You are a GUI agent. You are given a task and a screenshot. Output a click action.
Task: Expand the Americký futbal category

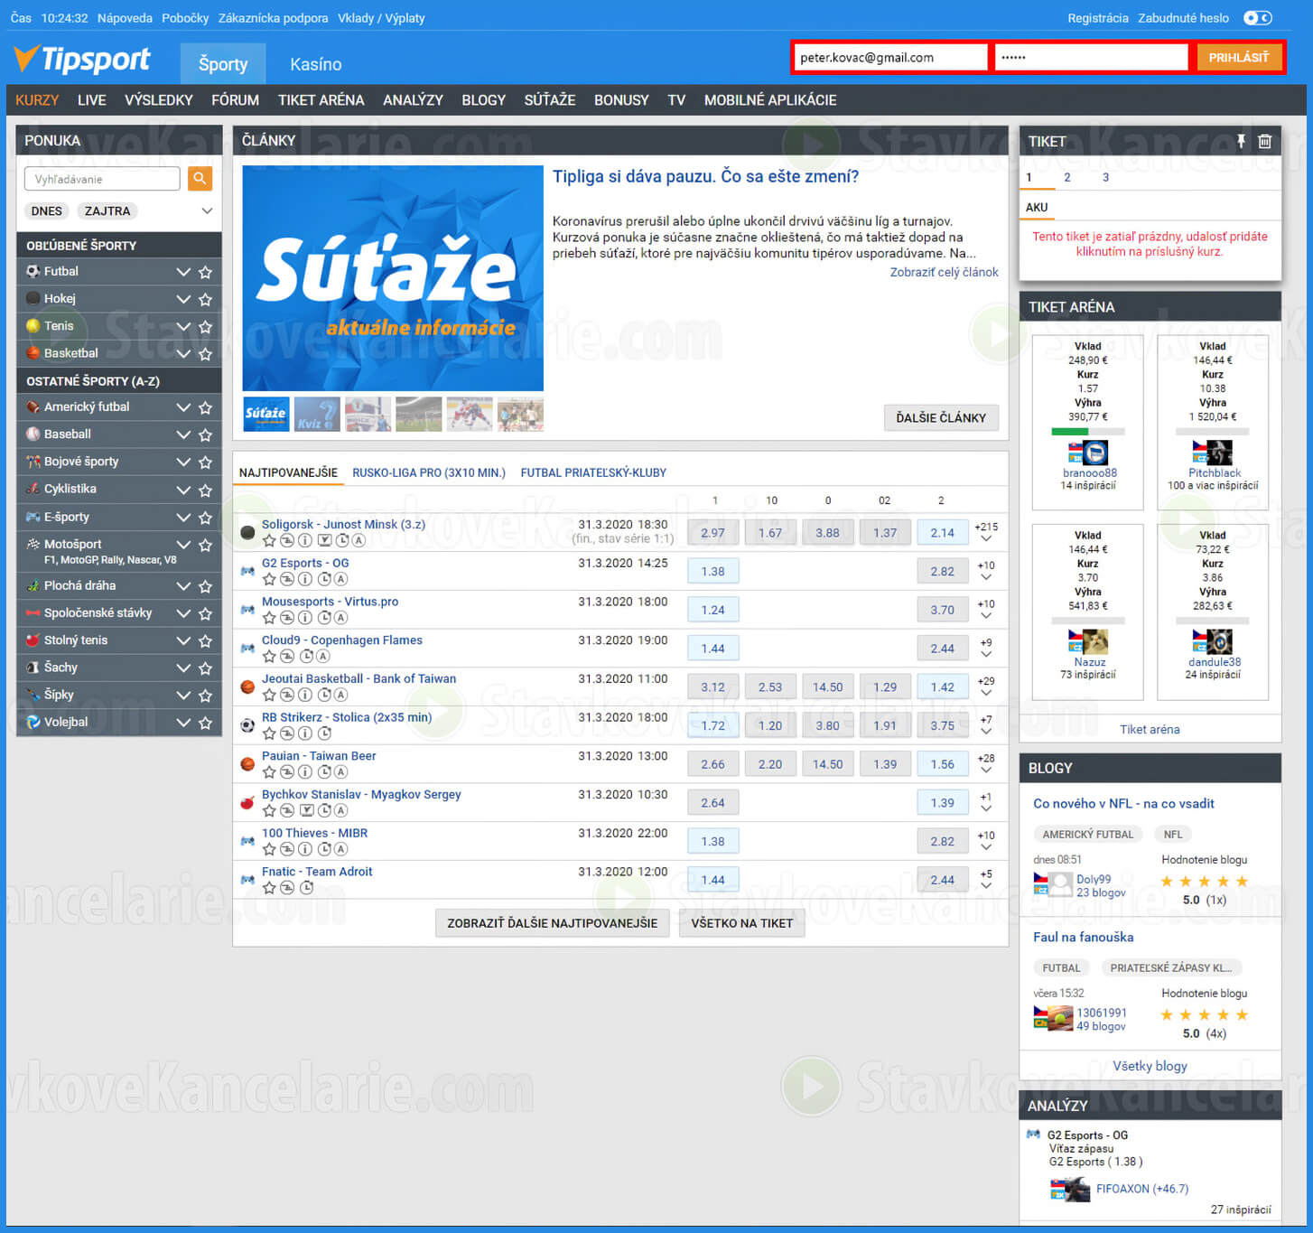183,407
